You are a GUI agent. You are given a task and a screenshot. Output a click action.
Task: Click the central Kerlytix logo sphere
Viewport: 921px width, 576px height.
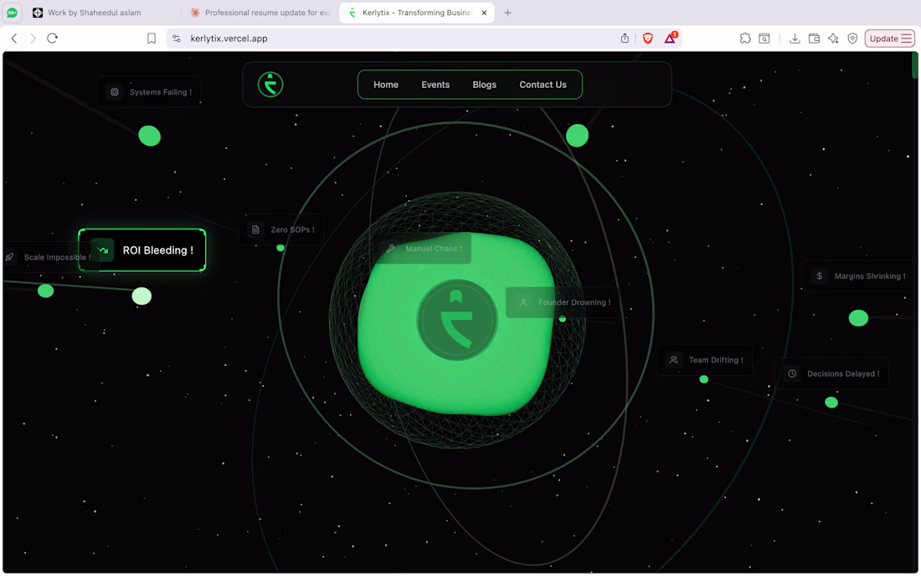tap(457, 320)
